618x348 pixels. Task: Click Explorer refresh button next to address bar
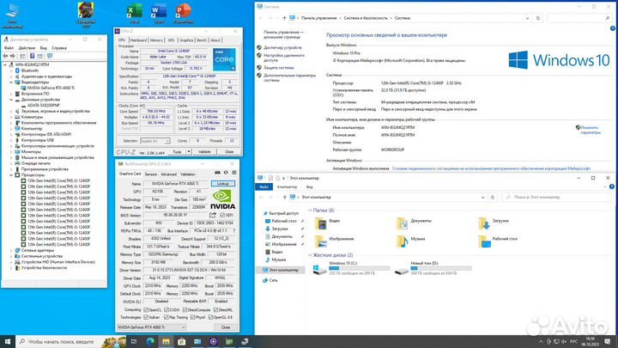pyautogui.click(x=493, y=197)
